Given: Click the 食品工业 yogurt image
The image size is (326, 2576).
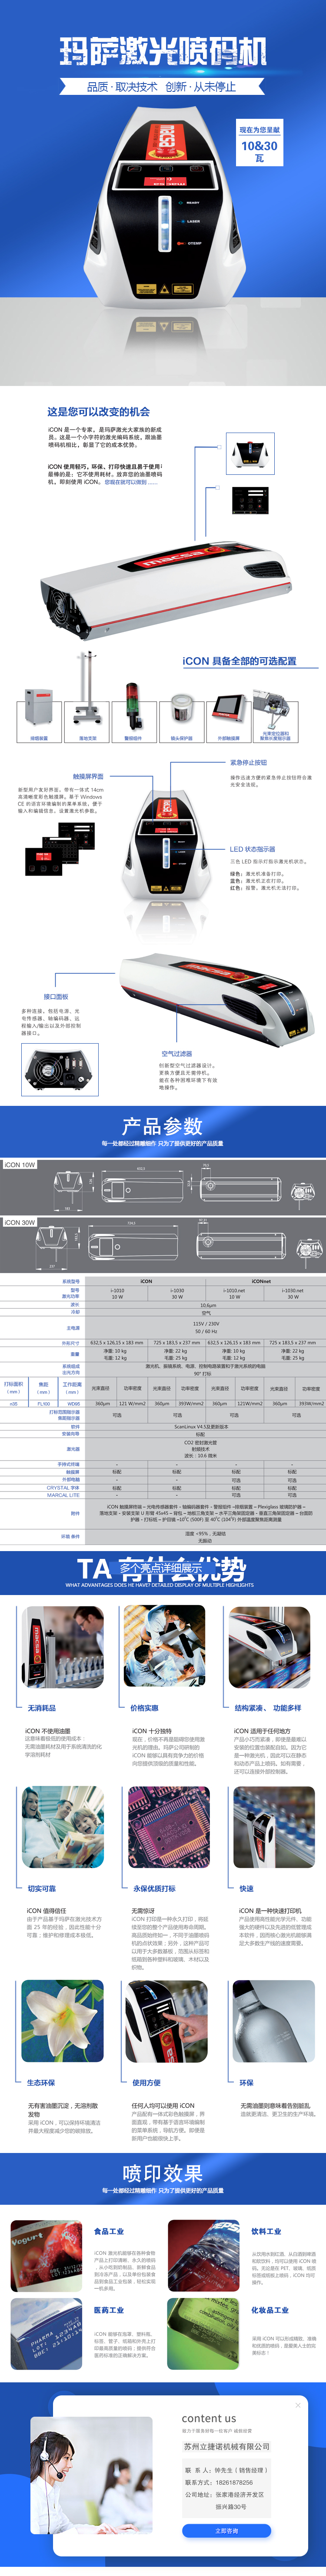Looking at the screenshot, I should point(46,2256).
